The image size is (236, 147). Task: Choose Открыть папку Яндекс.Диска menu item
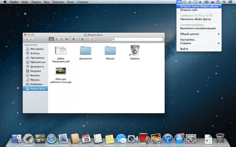(x=199, y=6)
